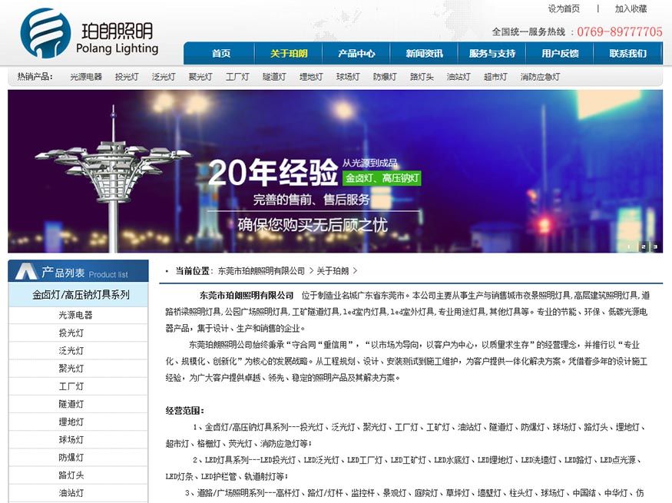This screenshot has width=672, height=503.
Task: Click the 设为首页 link at top
Action: (564, 9)
